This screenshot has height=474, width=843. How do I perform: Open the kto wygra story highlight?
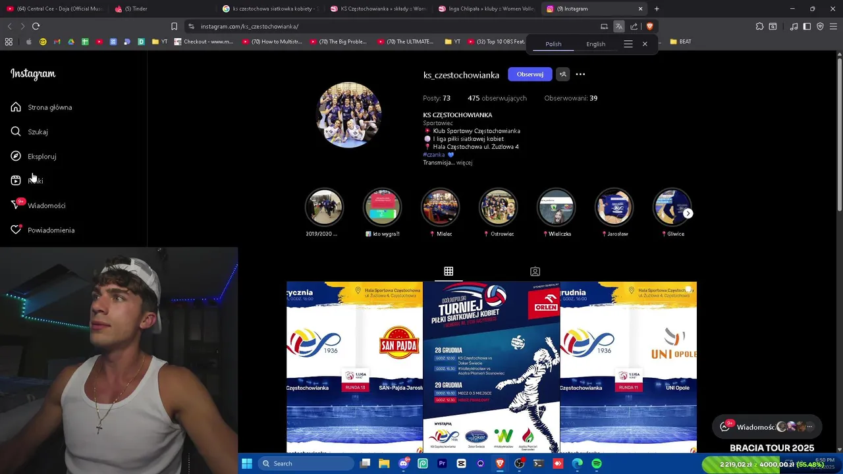tap(382, 207)
